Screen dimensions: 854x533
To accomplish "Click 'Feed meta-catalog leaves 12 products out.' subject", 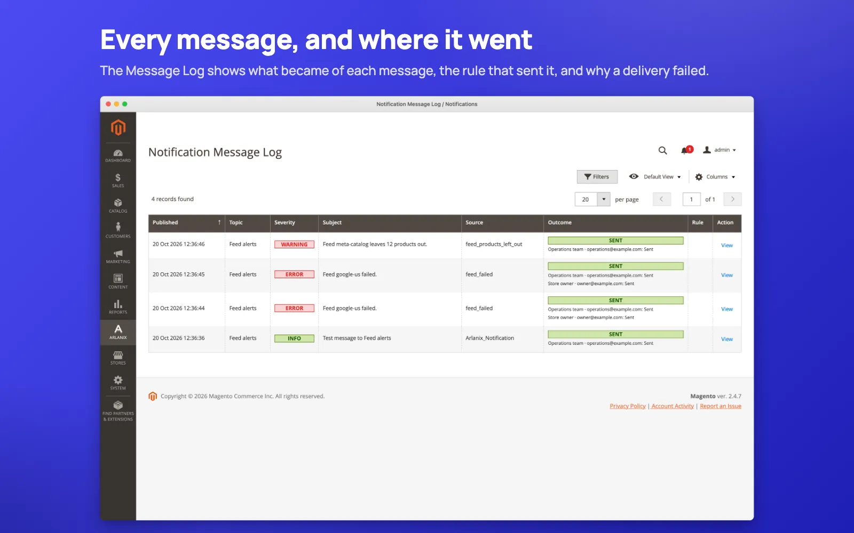I will (x=375, y=245).
